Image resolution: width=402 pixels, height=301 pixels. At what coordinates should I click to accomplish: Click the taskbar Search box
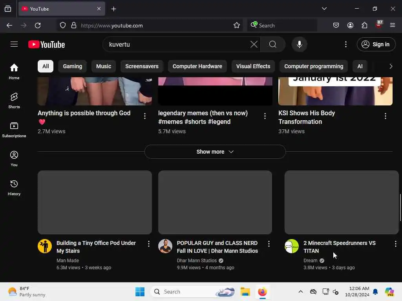193,292
